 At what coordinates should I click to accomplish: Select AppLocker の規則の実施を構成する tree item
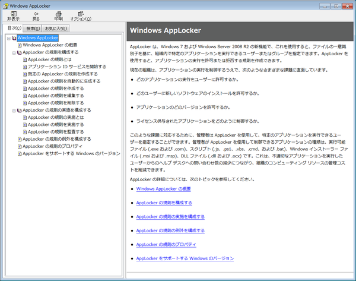pos(57,110)
